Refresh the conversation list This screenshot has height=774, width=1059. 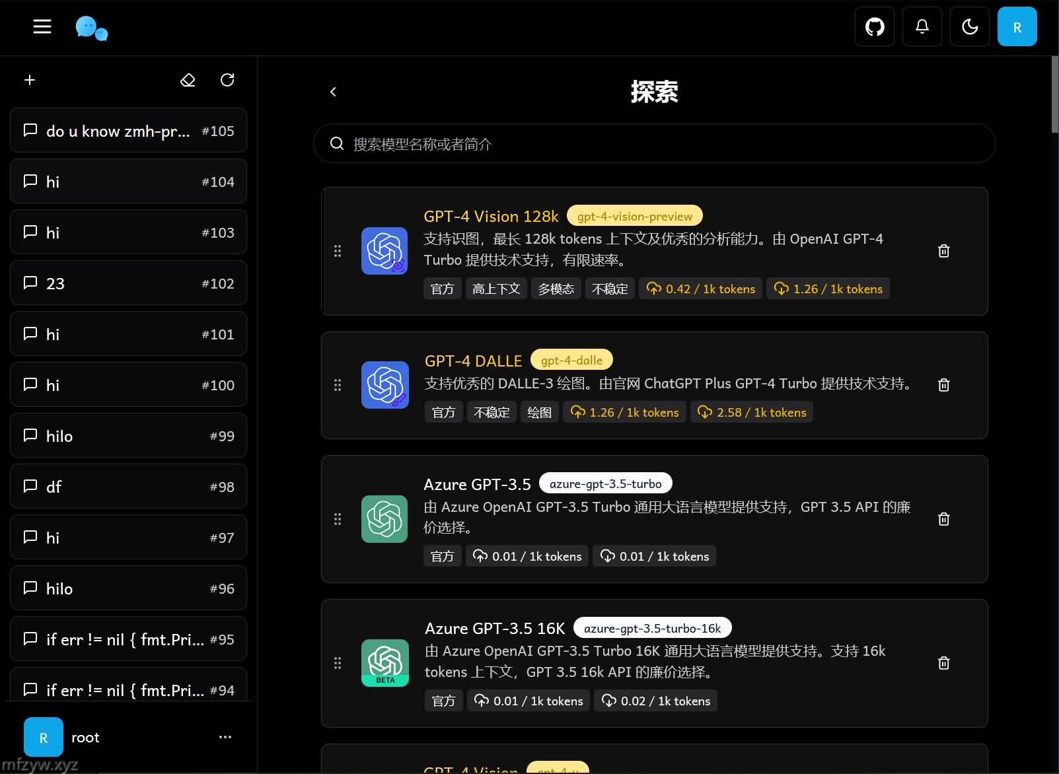(x=227, y=80)
